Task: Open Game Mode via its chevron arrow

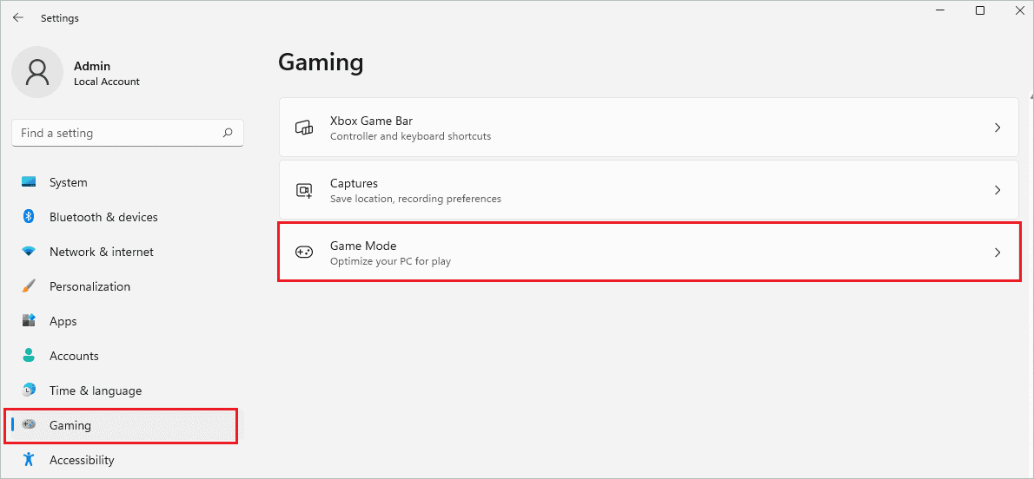Action: coord(997,253)
